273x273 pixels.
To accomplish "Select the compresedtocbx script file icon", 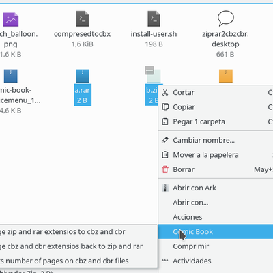I will pyautogui.click(x=83, y=18).
